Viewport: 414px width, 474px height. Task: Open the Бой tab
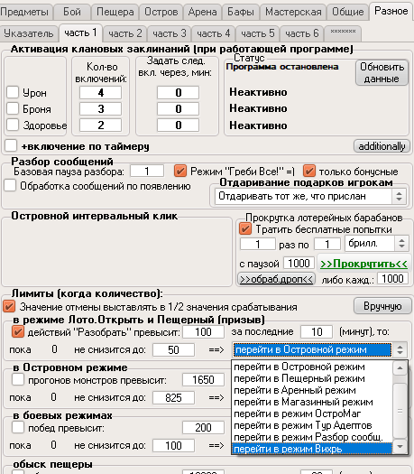pos(72,12)
